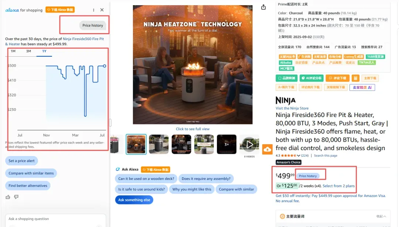The image size is (399, 227).
Task: Click Compare with similar chip
Action: click(x=236, y=189)
